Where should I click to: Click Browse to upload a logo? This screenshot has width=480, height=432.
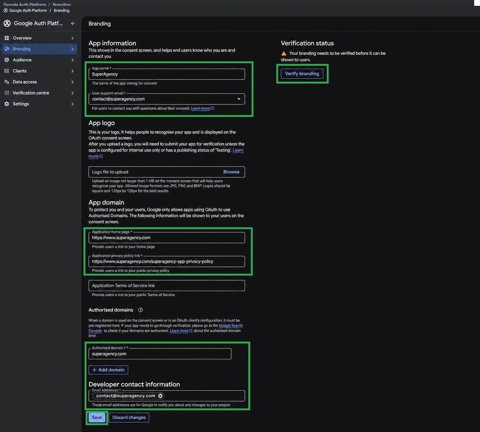click(231, 172)
